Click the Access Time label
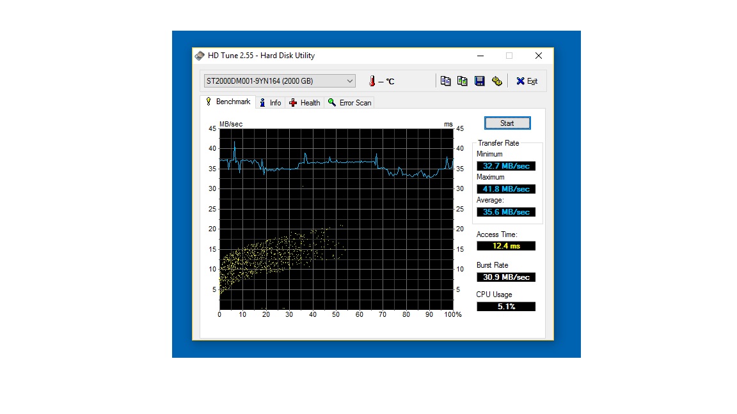This screenshot has height=414, width=737. pos(497,234)
